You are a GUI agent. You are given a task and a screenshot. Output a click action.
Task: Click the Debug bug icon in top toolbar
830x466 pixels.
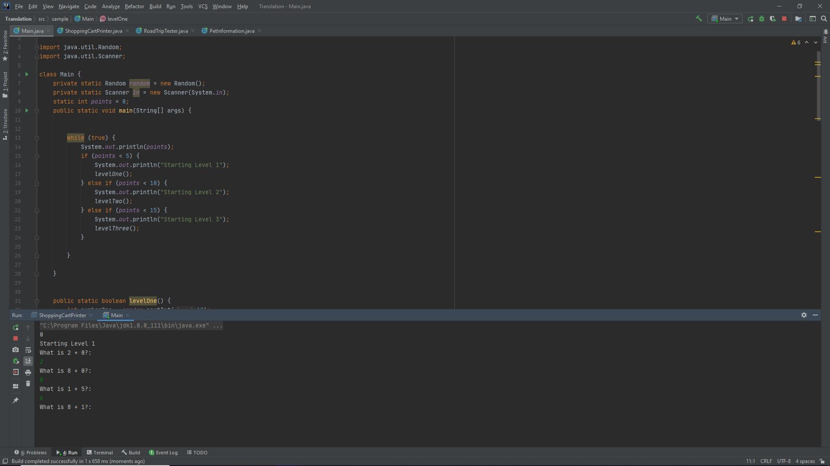pyautogui.click(x=762, y=19)
